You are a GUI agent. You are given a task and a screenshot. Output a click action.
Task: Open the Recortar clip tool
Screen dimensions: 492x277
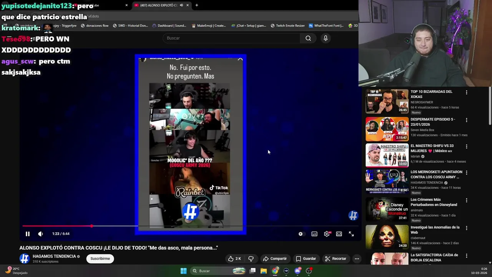pos(336,259)
